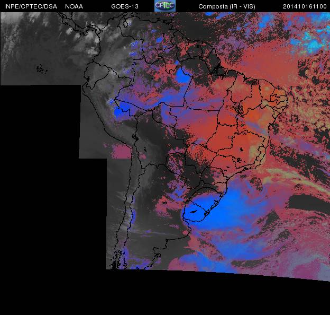This screenshot has height=315, width=330.
Task: Click the NOAA label in the header
Action: pos(74,6)
